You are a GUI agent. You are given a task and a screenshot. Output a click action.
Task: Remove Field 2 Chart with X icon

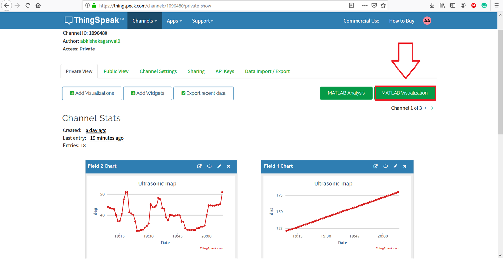[x=229, y=166]
